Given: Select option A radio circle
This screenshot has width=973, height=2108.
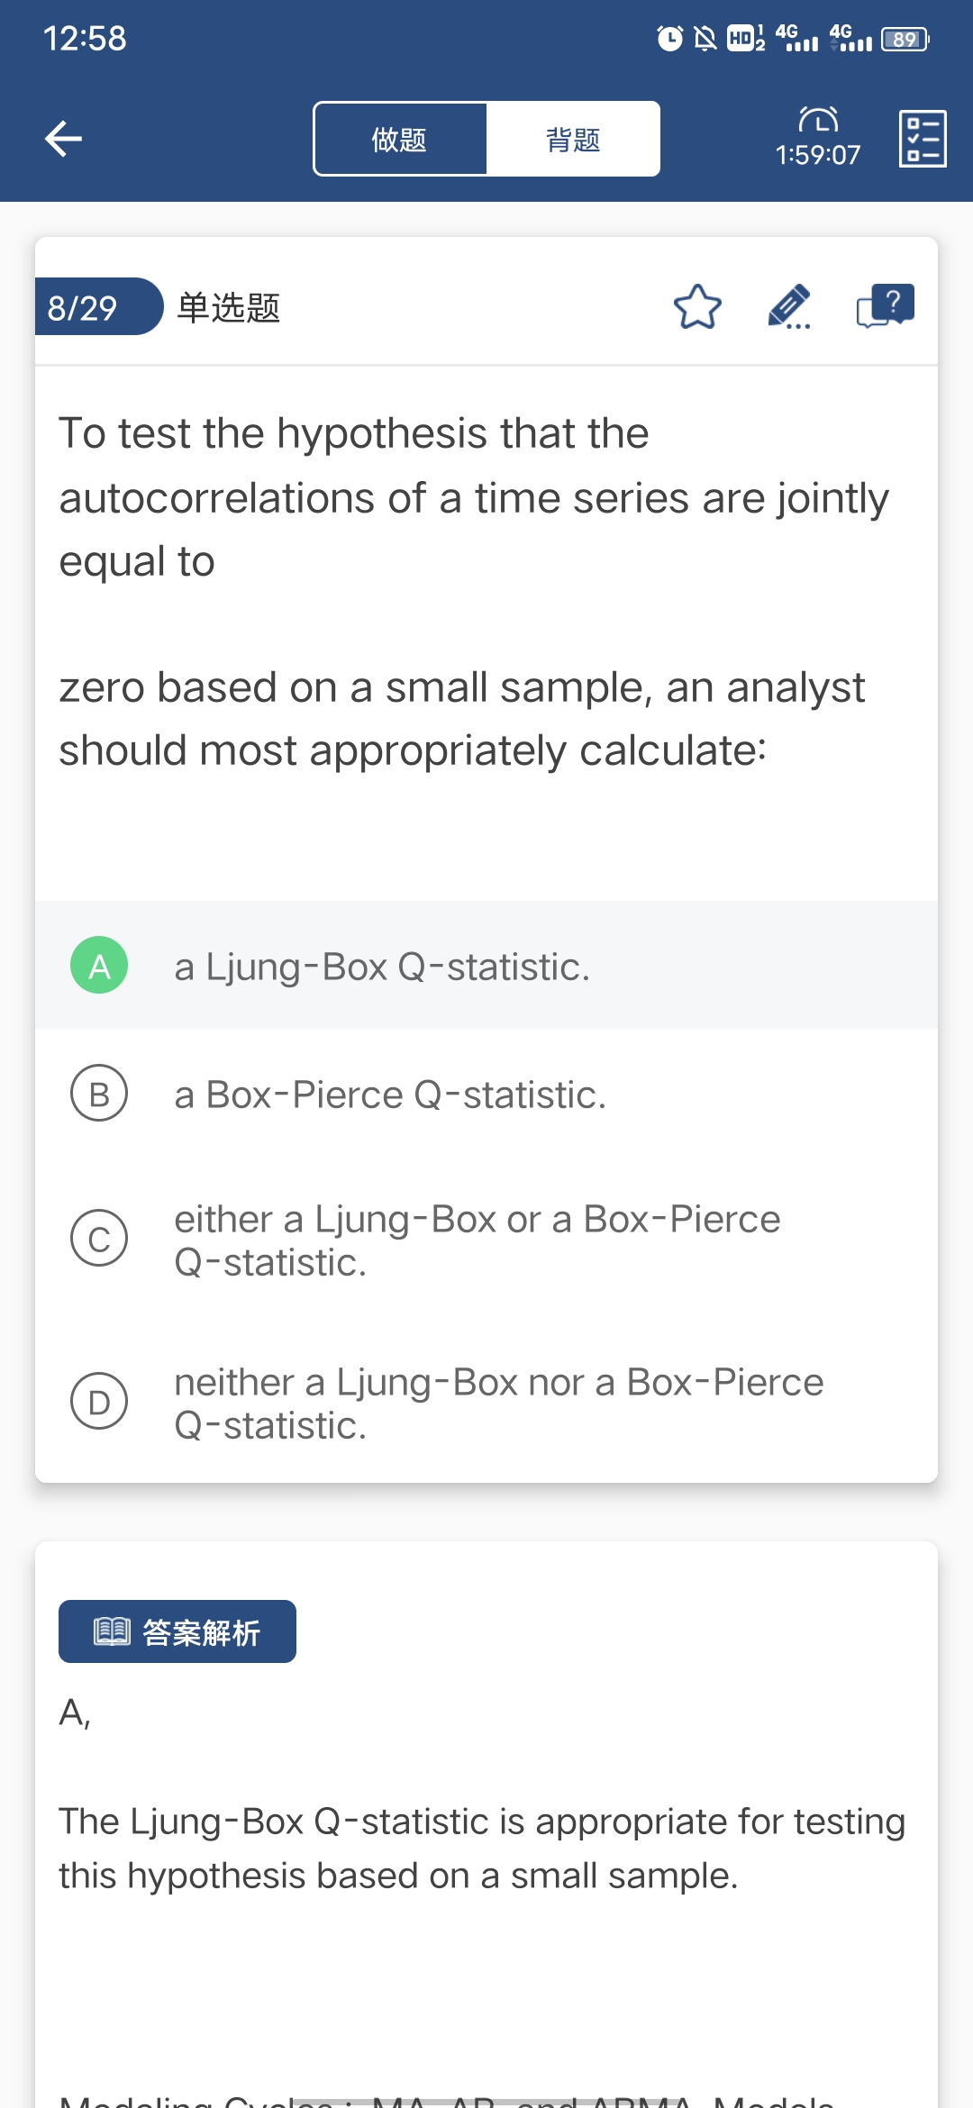Looking at the screenshot, I should tap(99, 966).
